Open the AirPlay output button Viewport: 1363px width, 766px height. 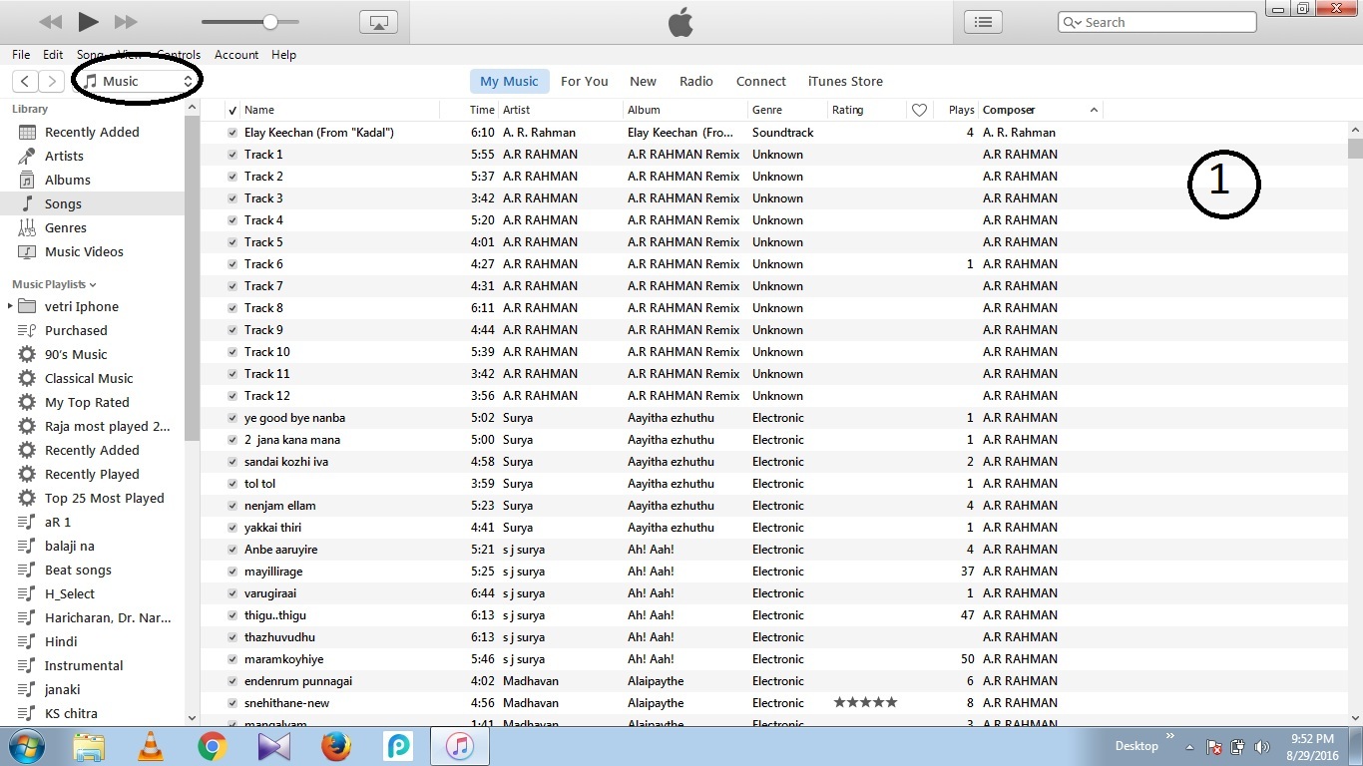coord(378,22)
